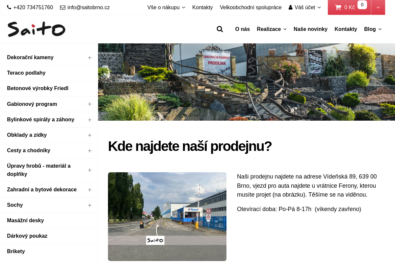Screen dimensions: 395x263
Task: Expand the cart dropdown arrow
Action: [378, 8]
